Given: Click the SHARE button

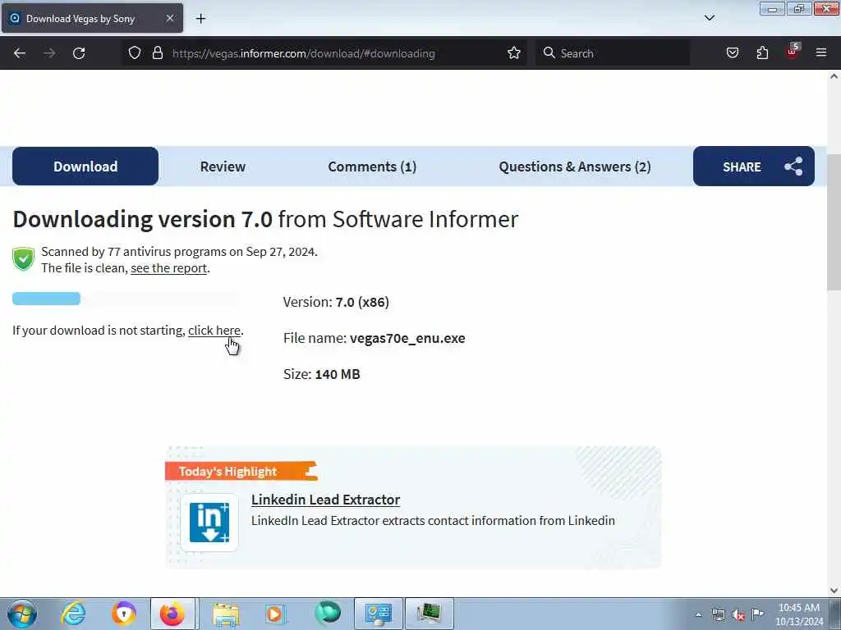Looking at the screenshot, I should pyautogui.click(x=754, y=167).
